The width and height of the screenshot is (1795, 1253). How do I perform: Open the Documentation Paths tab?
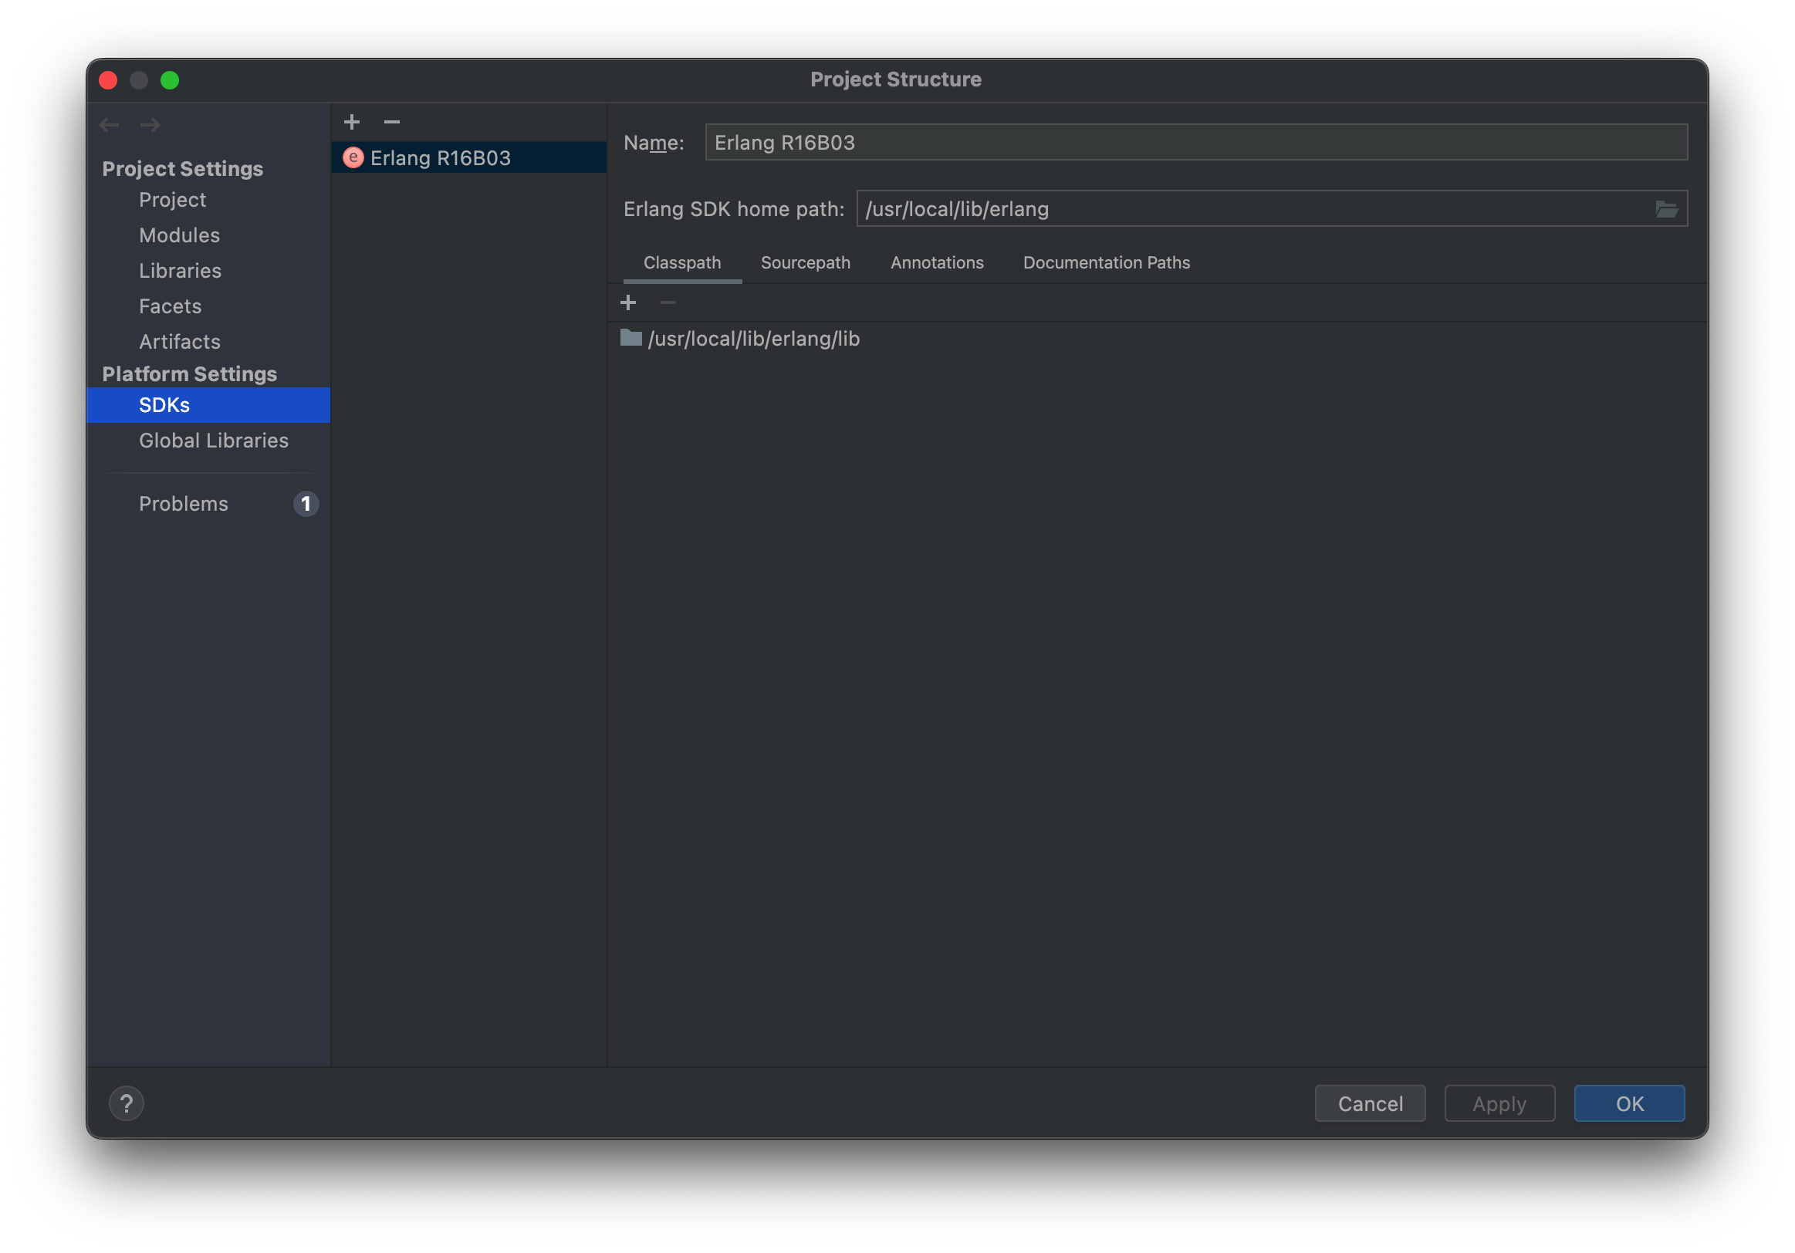coord(1105,262)
